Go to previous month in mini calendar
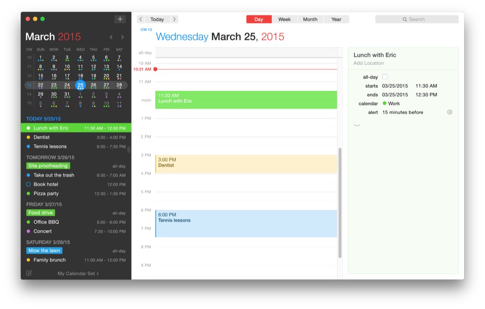The image size is (485, 309). pos(111,37)
